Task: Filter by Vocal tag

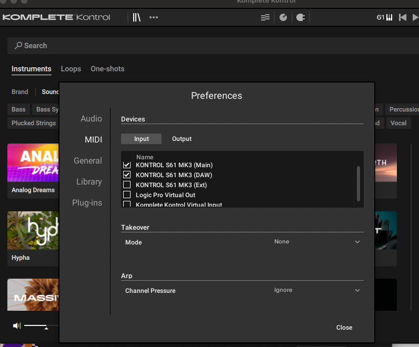Action: pyautogui.click(x=398, y=123)
